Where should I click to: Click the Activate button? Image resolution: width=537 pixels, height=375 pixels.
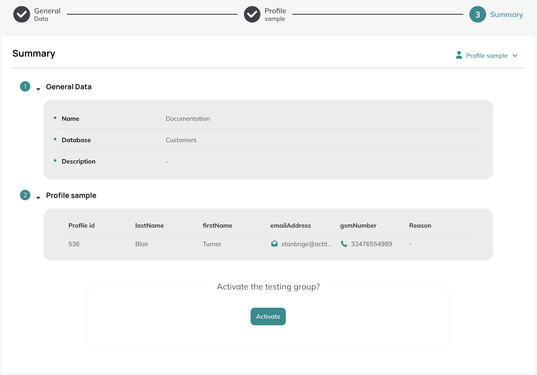click(x=268, y=316)
